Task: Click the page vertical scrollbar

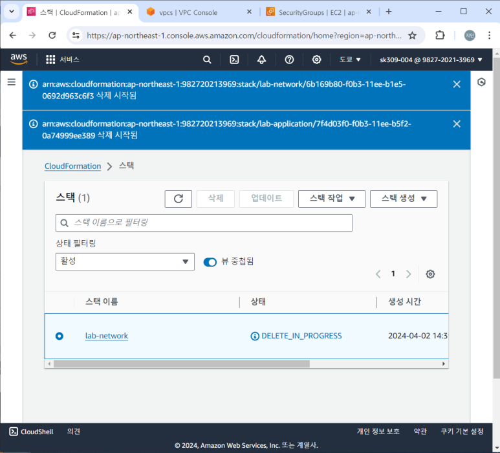Action: point(496,217)
